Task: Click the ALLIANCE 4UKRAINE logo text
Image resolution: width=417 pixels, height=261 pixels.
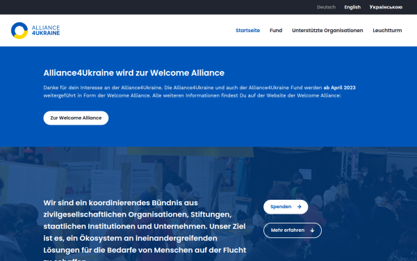Action: pyautogui.click(x=46, y=31)
